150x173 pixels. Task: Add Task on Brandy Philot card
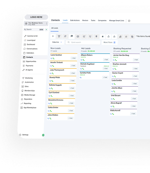(x=73, y=81)
